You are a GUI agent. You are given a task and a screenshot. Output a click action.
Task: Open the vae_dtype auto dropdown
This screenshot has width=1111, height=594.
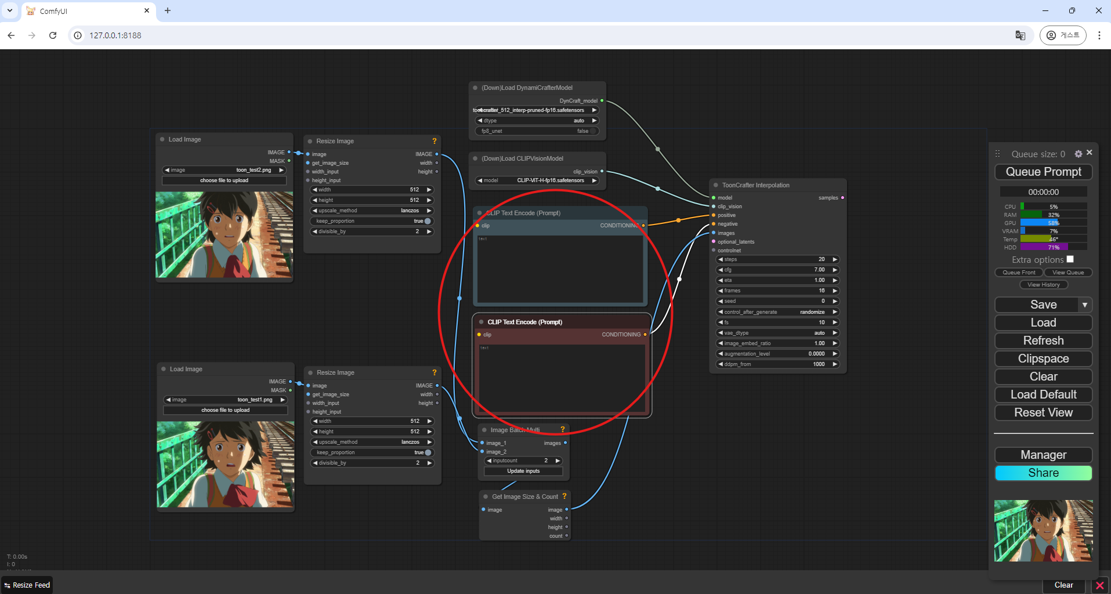click(x=778, y=333)
